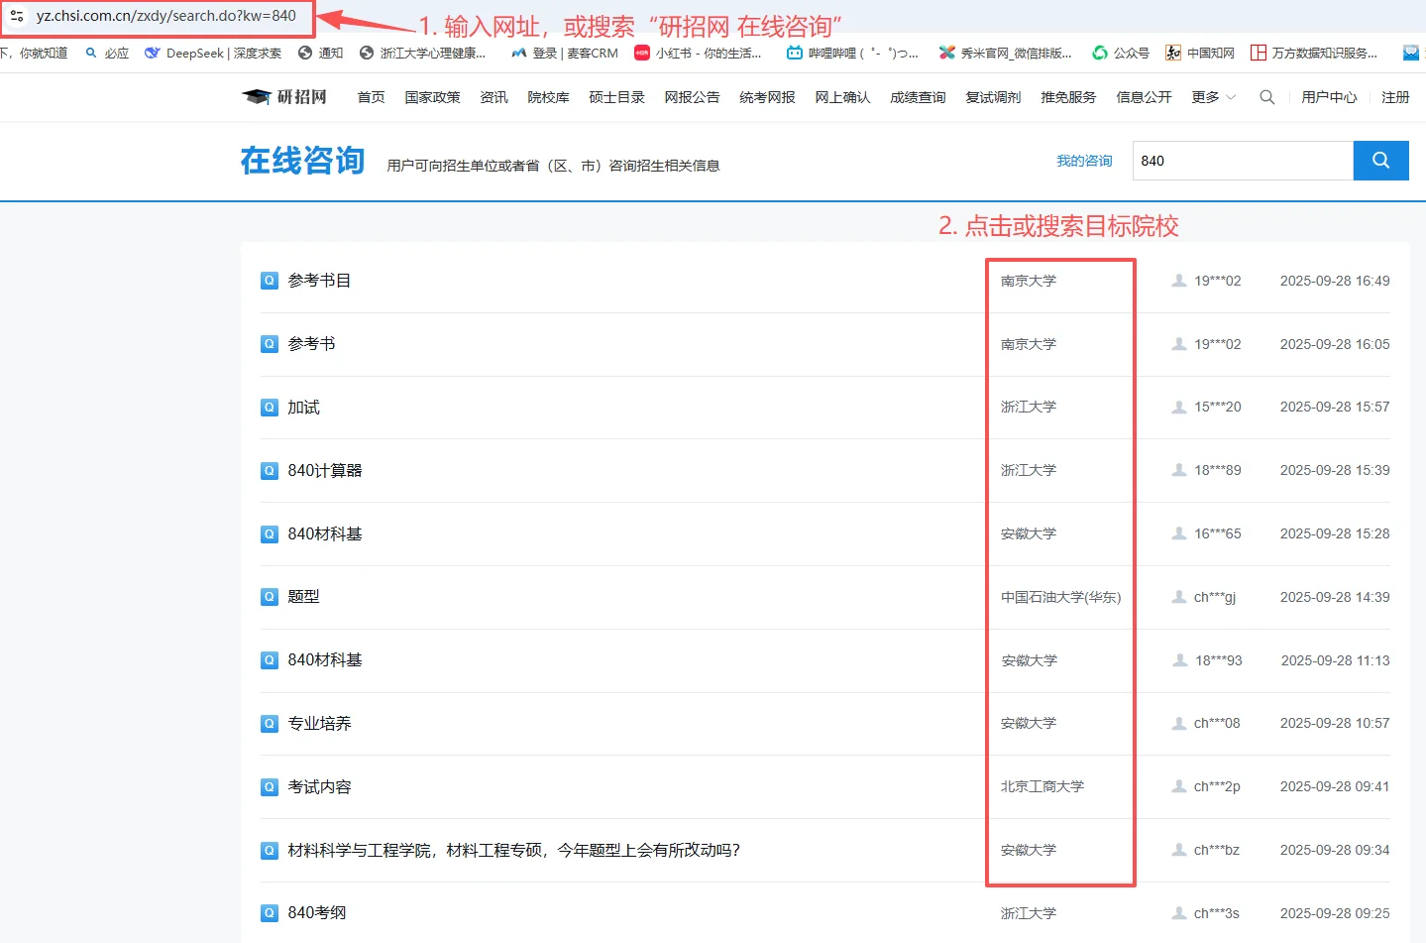Viewport: 1426px width, 943px height.
Task: Open site search via the navbar magnifier icon
Action: point(1266,96)
